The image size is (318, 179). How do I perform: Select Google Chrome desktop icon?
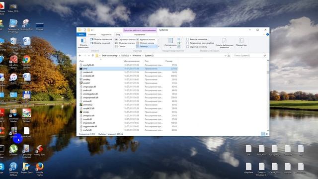coord(26,62)
